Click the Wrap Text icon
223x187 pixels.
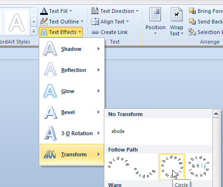click(x=177, y=14)
